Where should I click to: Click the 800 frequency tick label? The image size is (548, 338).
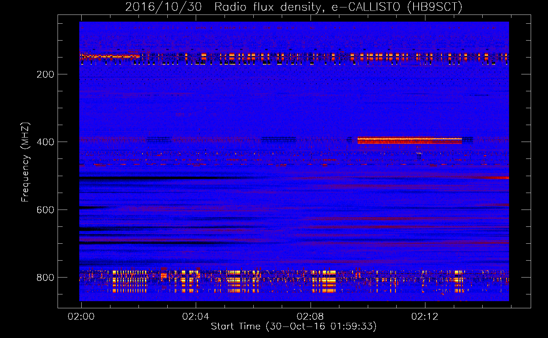tap(45, 277)
